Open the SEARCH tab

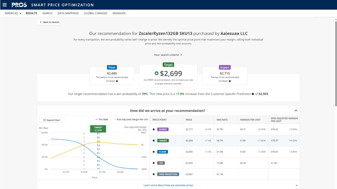click(x=47, y=13)
